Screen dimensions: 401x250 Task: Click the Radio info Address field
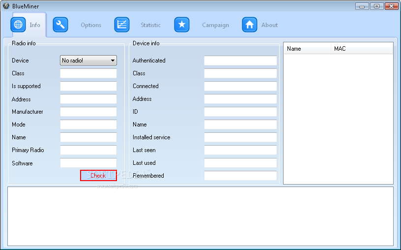pyautogui.click(x=88, y=99)
